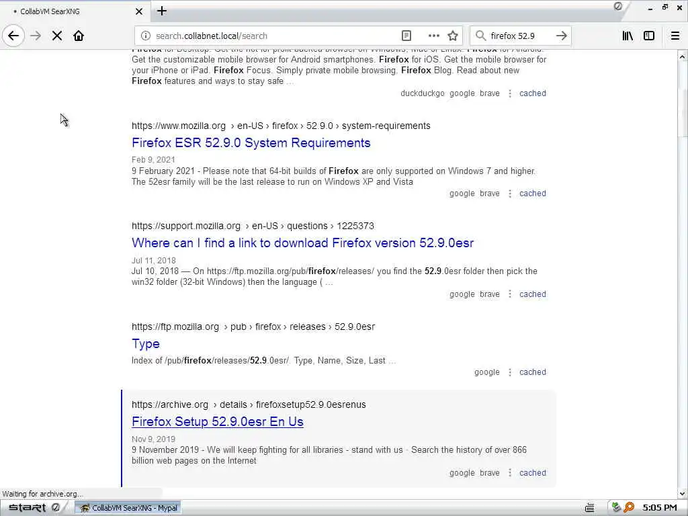The width and height of the screenshot is (688, 516).
Task: Click the circle icon beside Start button
Action: pyautogui.click(x=56, y=508)
